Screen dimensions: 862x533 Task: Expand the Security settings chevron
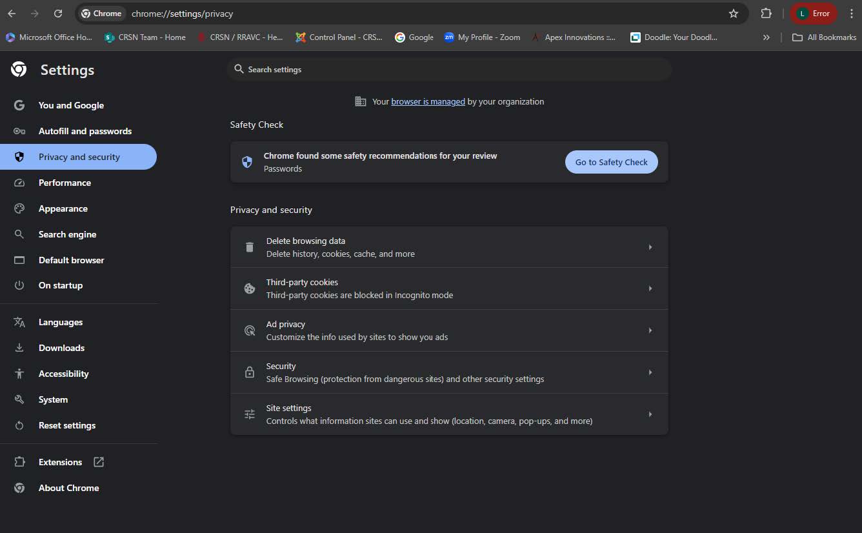(650, 372)
